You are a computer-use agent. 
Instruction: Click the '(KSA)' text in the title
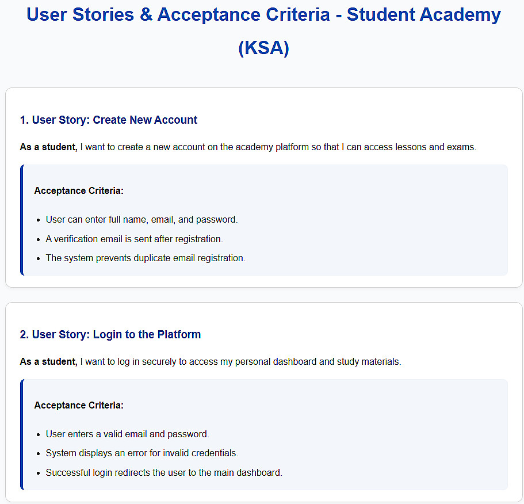pos(263,48)
